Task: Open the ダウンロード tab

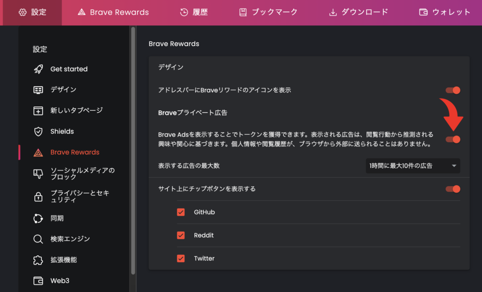Action: (x=359, y=12)
